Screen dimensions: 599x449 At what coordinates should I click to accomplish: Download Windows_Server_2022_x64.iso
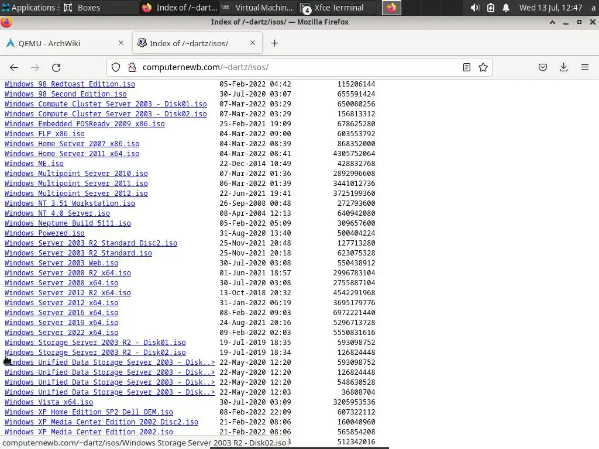[61, 332]
